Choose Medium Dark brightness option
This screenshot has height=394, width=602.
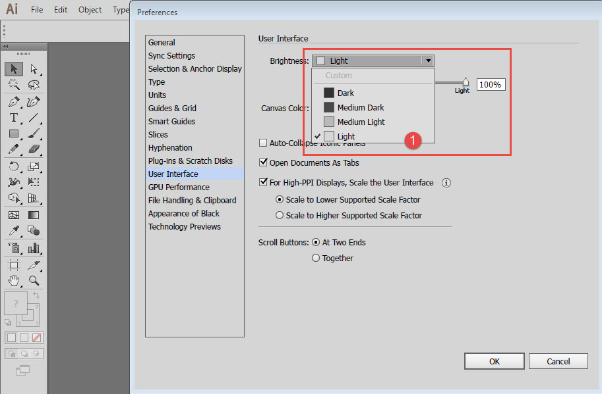point(373,108)
